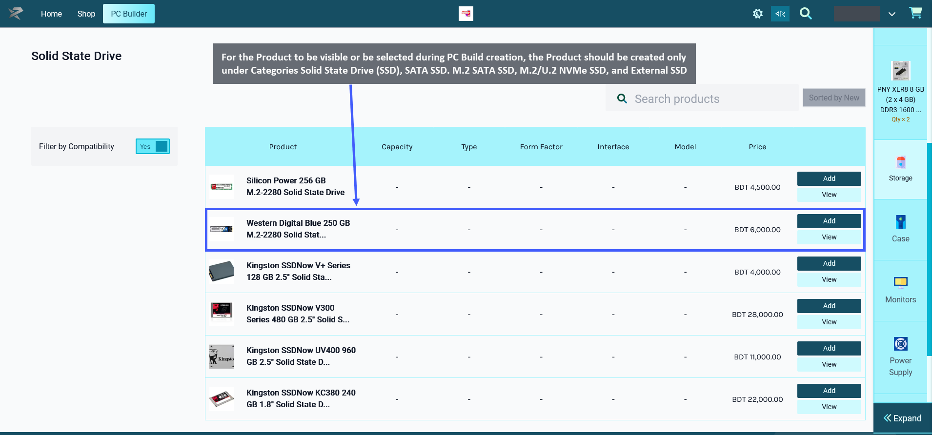Image resolution: width=932 pixels, height=435 pixels.
Task: Click the BDT 4,500.00 price
Action: click(757, 187)
